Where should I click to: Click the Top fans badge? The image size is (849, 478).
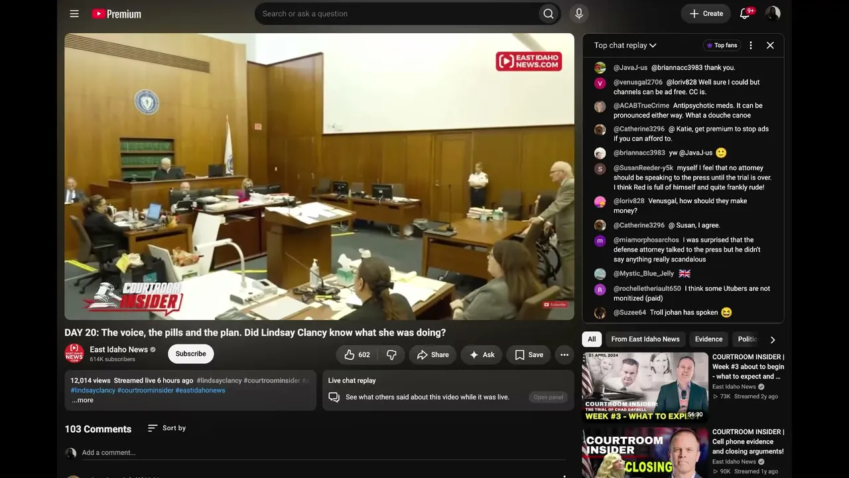tap(722, 45)
